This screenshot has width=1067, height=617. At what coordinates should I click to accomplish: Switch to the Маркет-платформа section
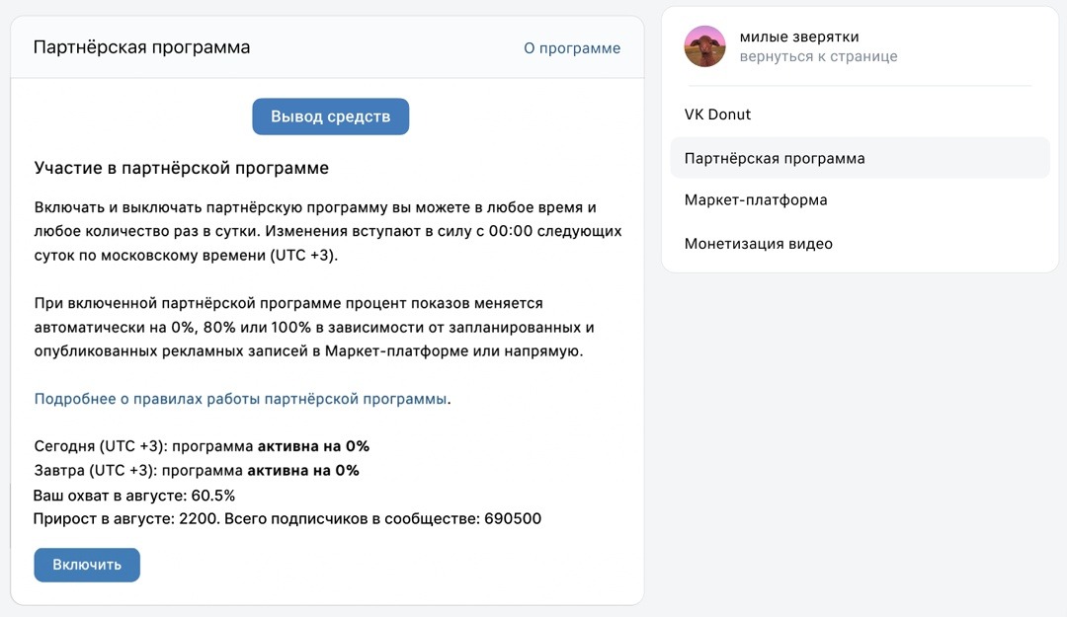757,199
